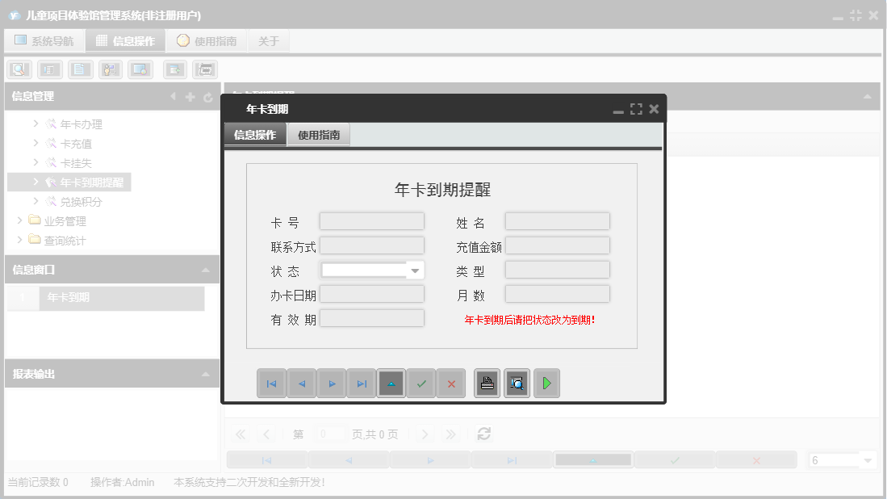Cancel the record with the red X icon

pos(451,383)
